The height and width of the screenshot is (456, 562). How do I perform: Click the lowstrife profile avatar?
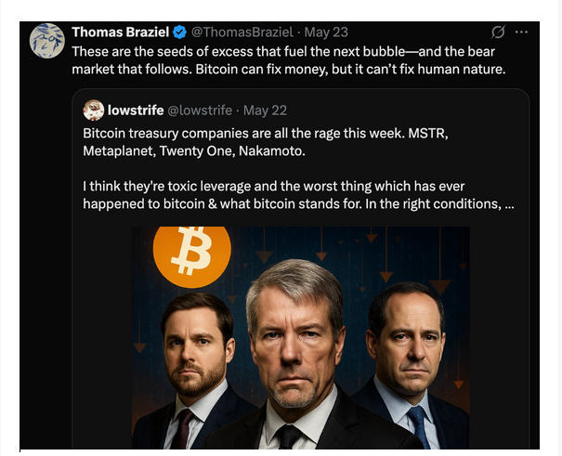coord(93,111)
